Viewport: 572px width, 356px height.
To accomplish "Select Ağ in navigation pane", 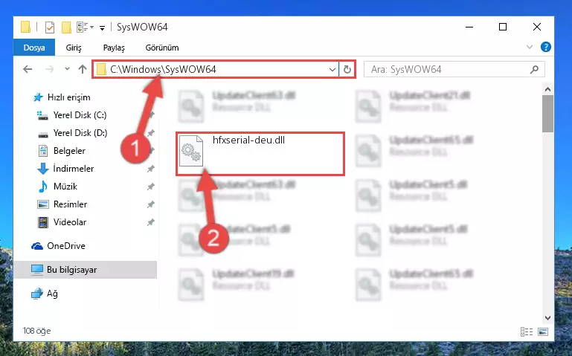I will point(52,294).
